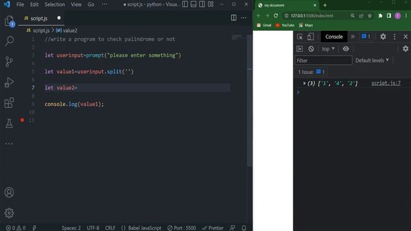Click the Prettier status bar item
The image size is (411, 231).
213,228
